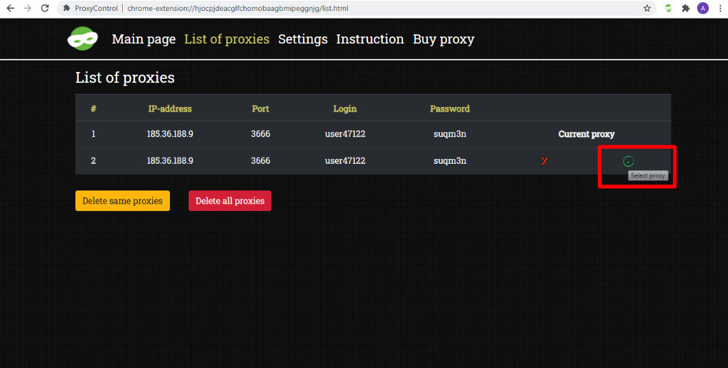
Task: Click the browser forward arrow
Action: pos(27,8)
